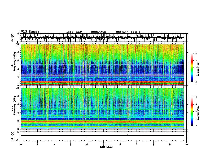Image resolution: width=210 pixels, height=162 pixels.
Task: Click the ch.2 colorbar "log(PSD)" unit label
Action: click(199, 112)
